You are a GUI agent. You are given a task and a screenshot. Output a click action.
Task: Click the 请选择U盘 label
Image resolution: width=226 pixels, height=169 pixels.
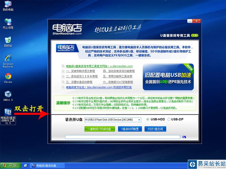[x=74, y=119]
